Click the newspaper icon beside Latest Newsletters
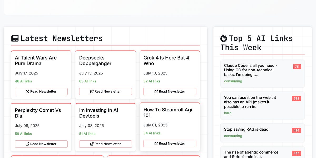316x158 pixels. 15,38
